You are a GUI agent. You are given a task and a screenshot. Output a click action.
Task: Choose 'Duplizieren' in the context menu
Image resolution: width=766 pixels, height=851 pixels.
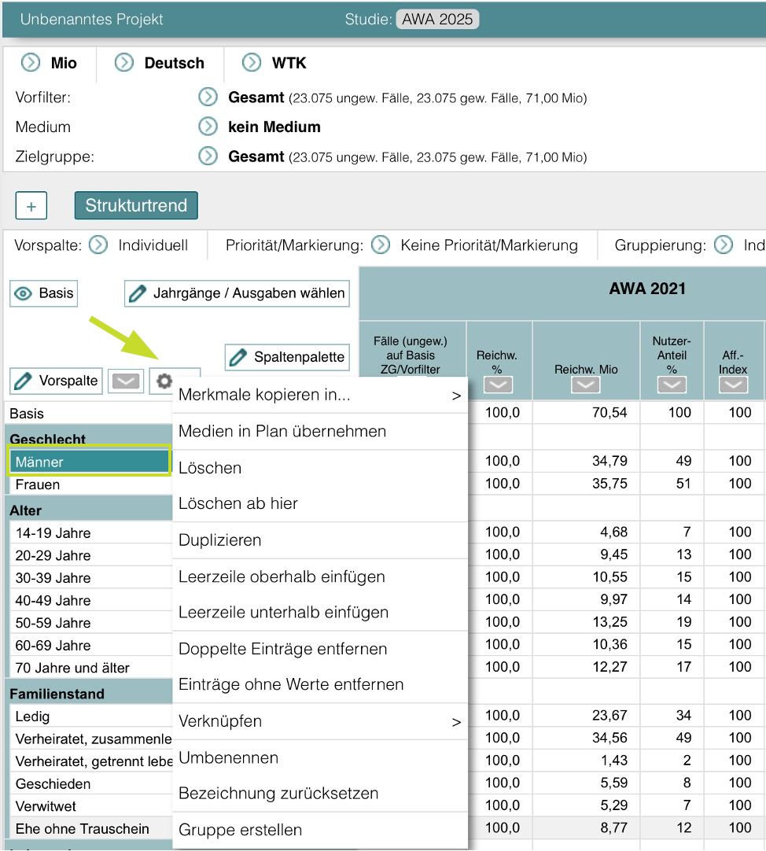tap(220, 540)
